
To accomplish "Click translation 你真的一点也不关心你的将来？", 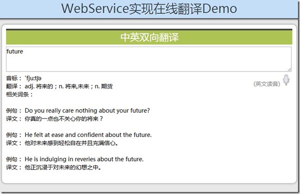I will pos(64,118).
